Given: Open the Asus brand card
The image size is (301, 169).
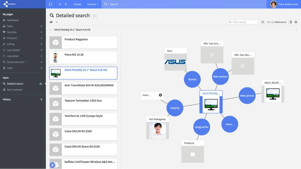Looking at the screenshot, I should pyautogui.click(x=176, y=59).
